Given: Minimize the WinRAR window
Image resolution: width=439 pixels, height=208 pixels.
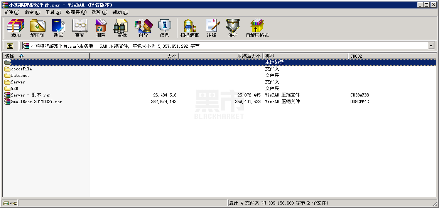Looking at the screenshot, I should (x=420, y=5).
